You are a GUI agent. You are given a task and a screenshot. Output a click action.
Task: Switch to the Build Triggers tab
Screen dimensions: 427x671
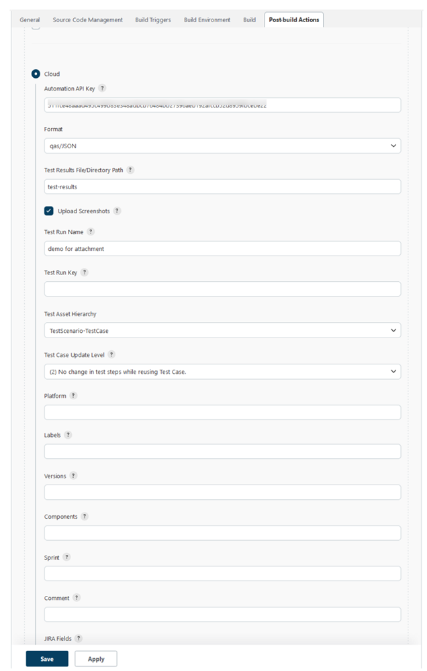[x=152, y=19]
